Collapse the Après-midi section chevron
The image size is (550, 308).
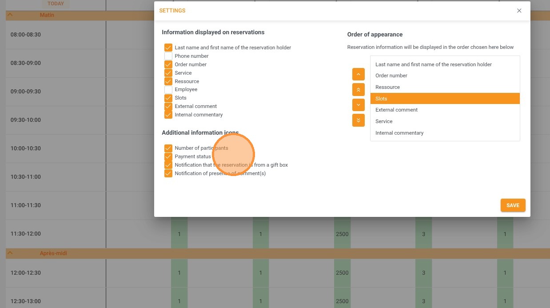10,253
